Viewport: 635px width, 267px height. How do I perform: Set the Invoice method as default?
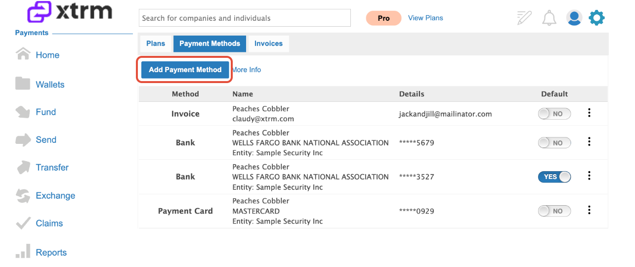[554, 114]
